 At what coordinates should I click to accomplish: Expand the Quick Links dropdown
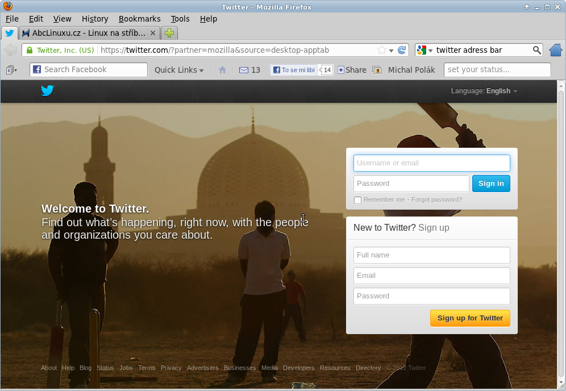pos(179,70)
